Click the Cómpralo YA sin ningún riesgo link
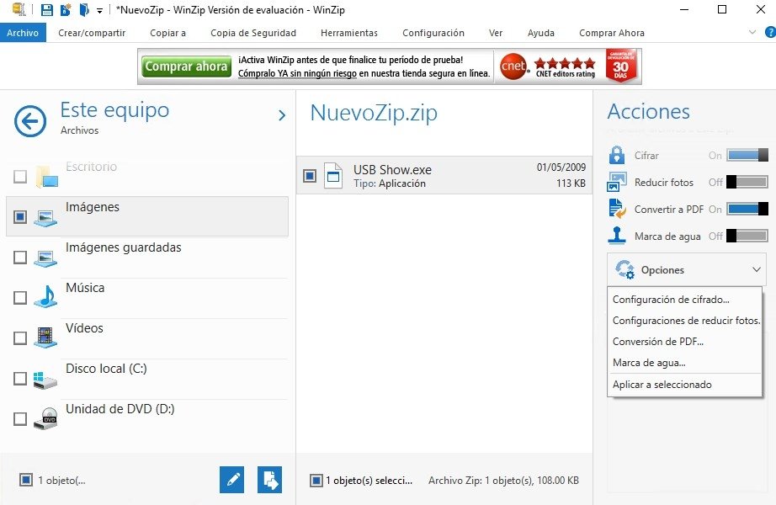Image resolution: width=776 pixels, height=505 pixels. 297,73
